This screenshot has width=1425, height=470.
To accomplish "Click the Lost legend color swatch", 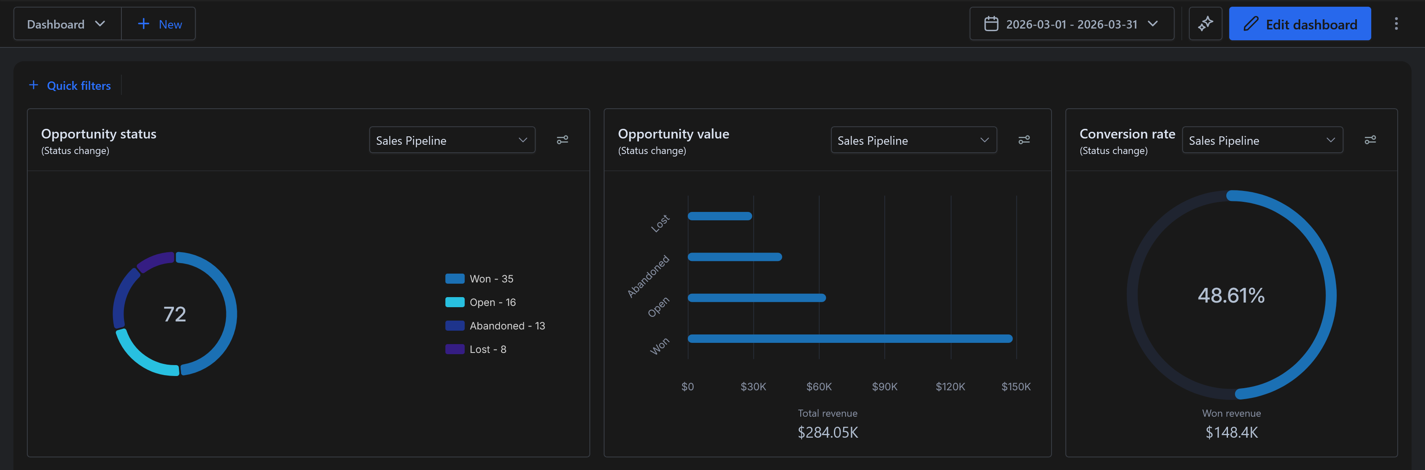I will tap(455, 349).
